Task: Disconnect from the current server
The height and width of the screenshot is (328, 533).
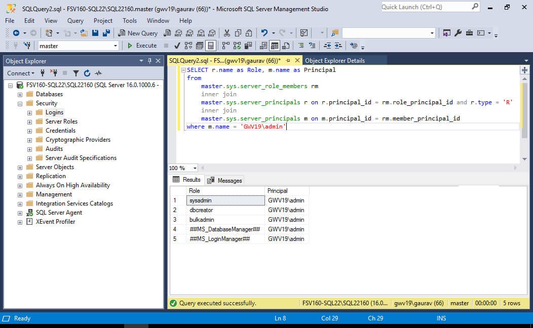Action: click(x=55, y=73)
